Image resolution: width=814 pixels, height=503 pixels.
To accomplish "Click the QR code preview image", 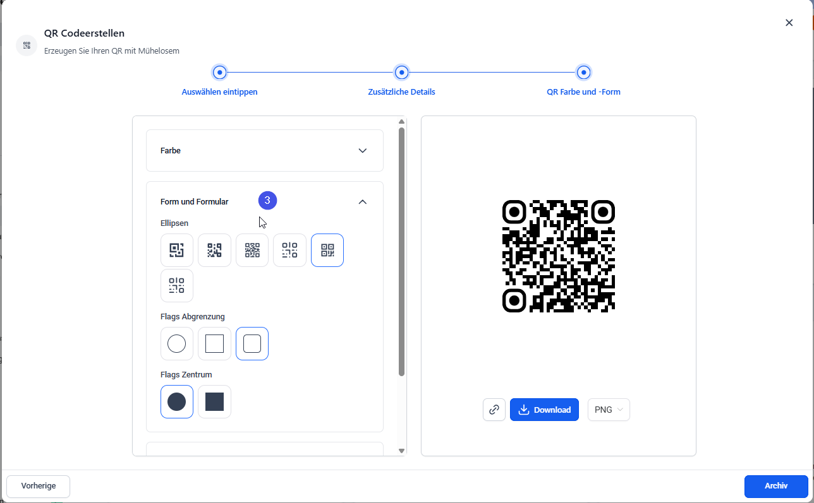I will click(x=559, y=256).
